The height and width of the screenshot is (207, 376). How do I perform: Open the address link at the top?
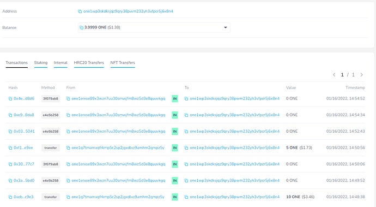coord(128,11)
